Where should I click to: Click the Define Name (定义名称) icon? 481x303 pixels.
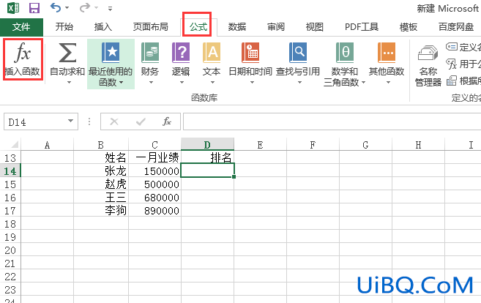451,47
